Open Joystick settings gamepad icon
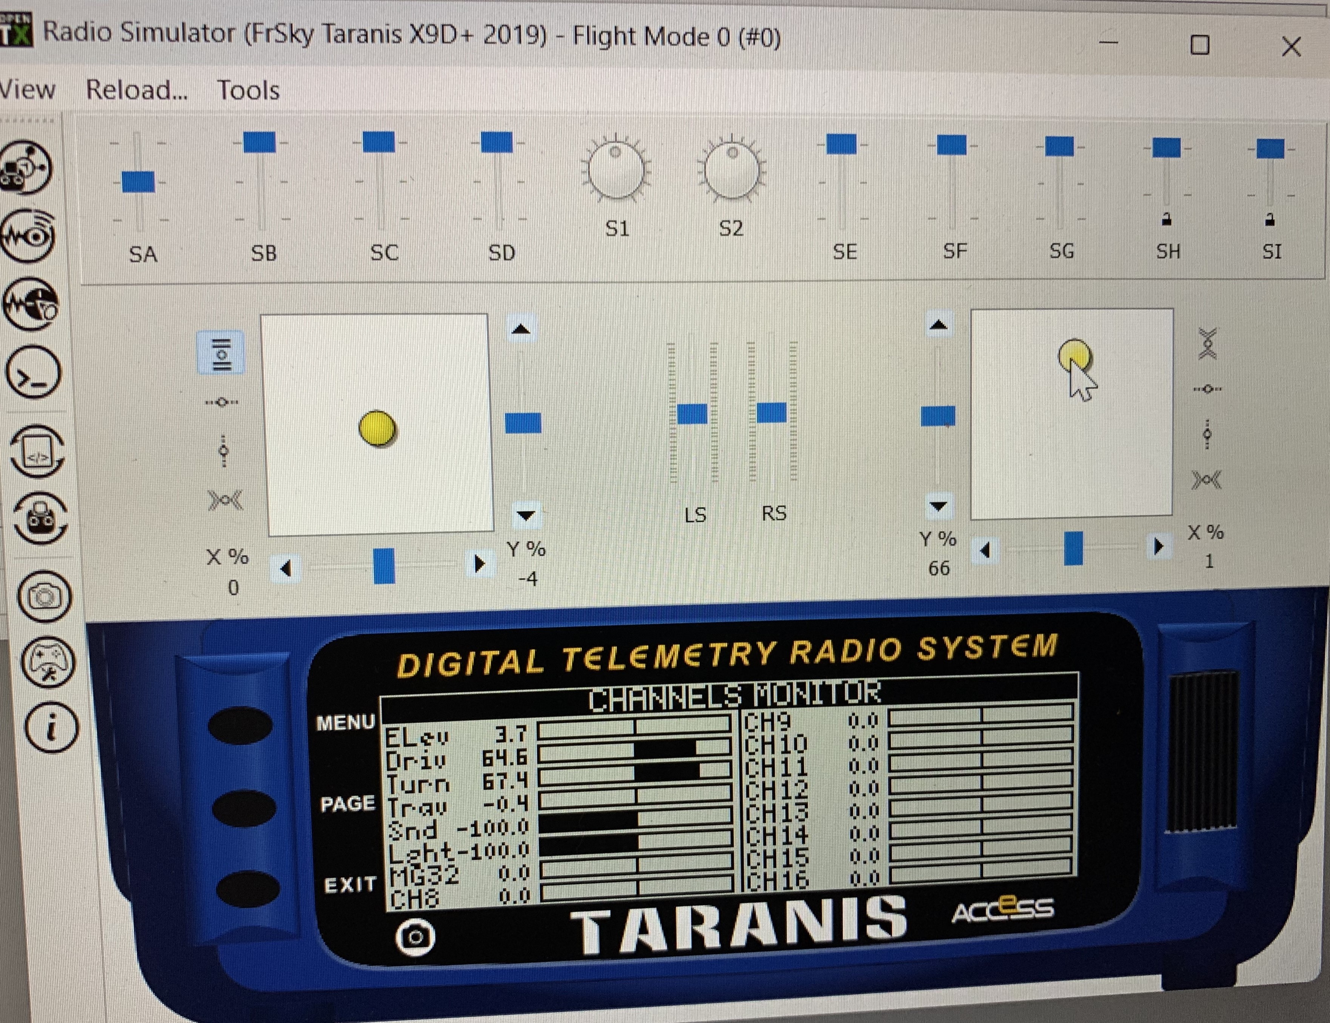 tap(48, 662)
